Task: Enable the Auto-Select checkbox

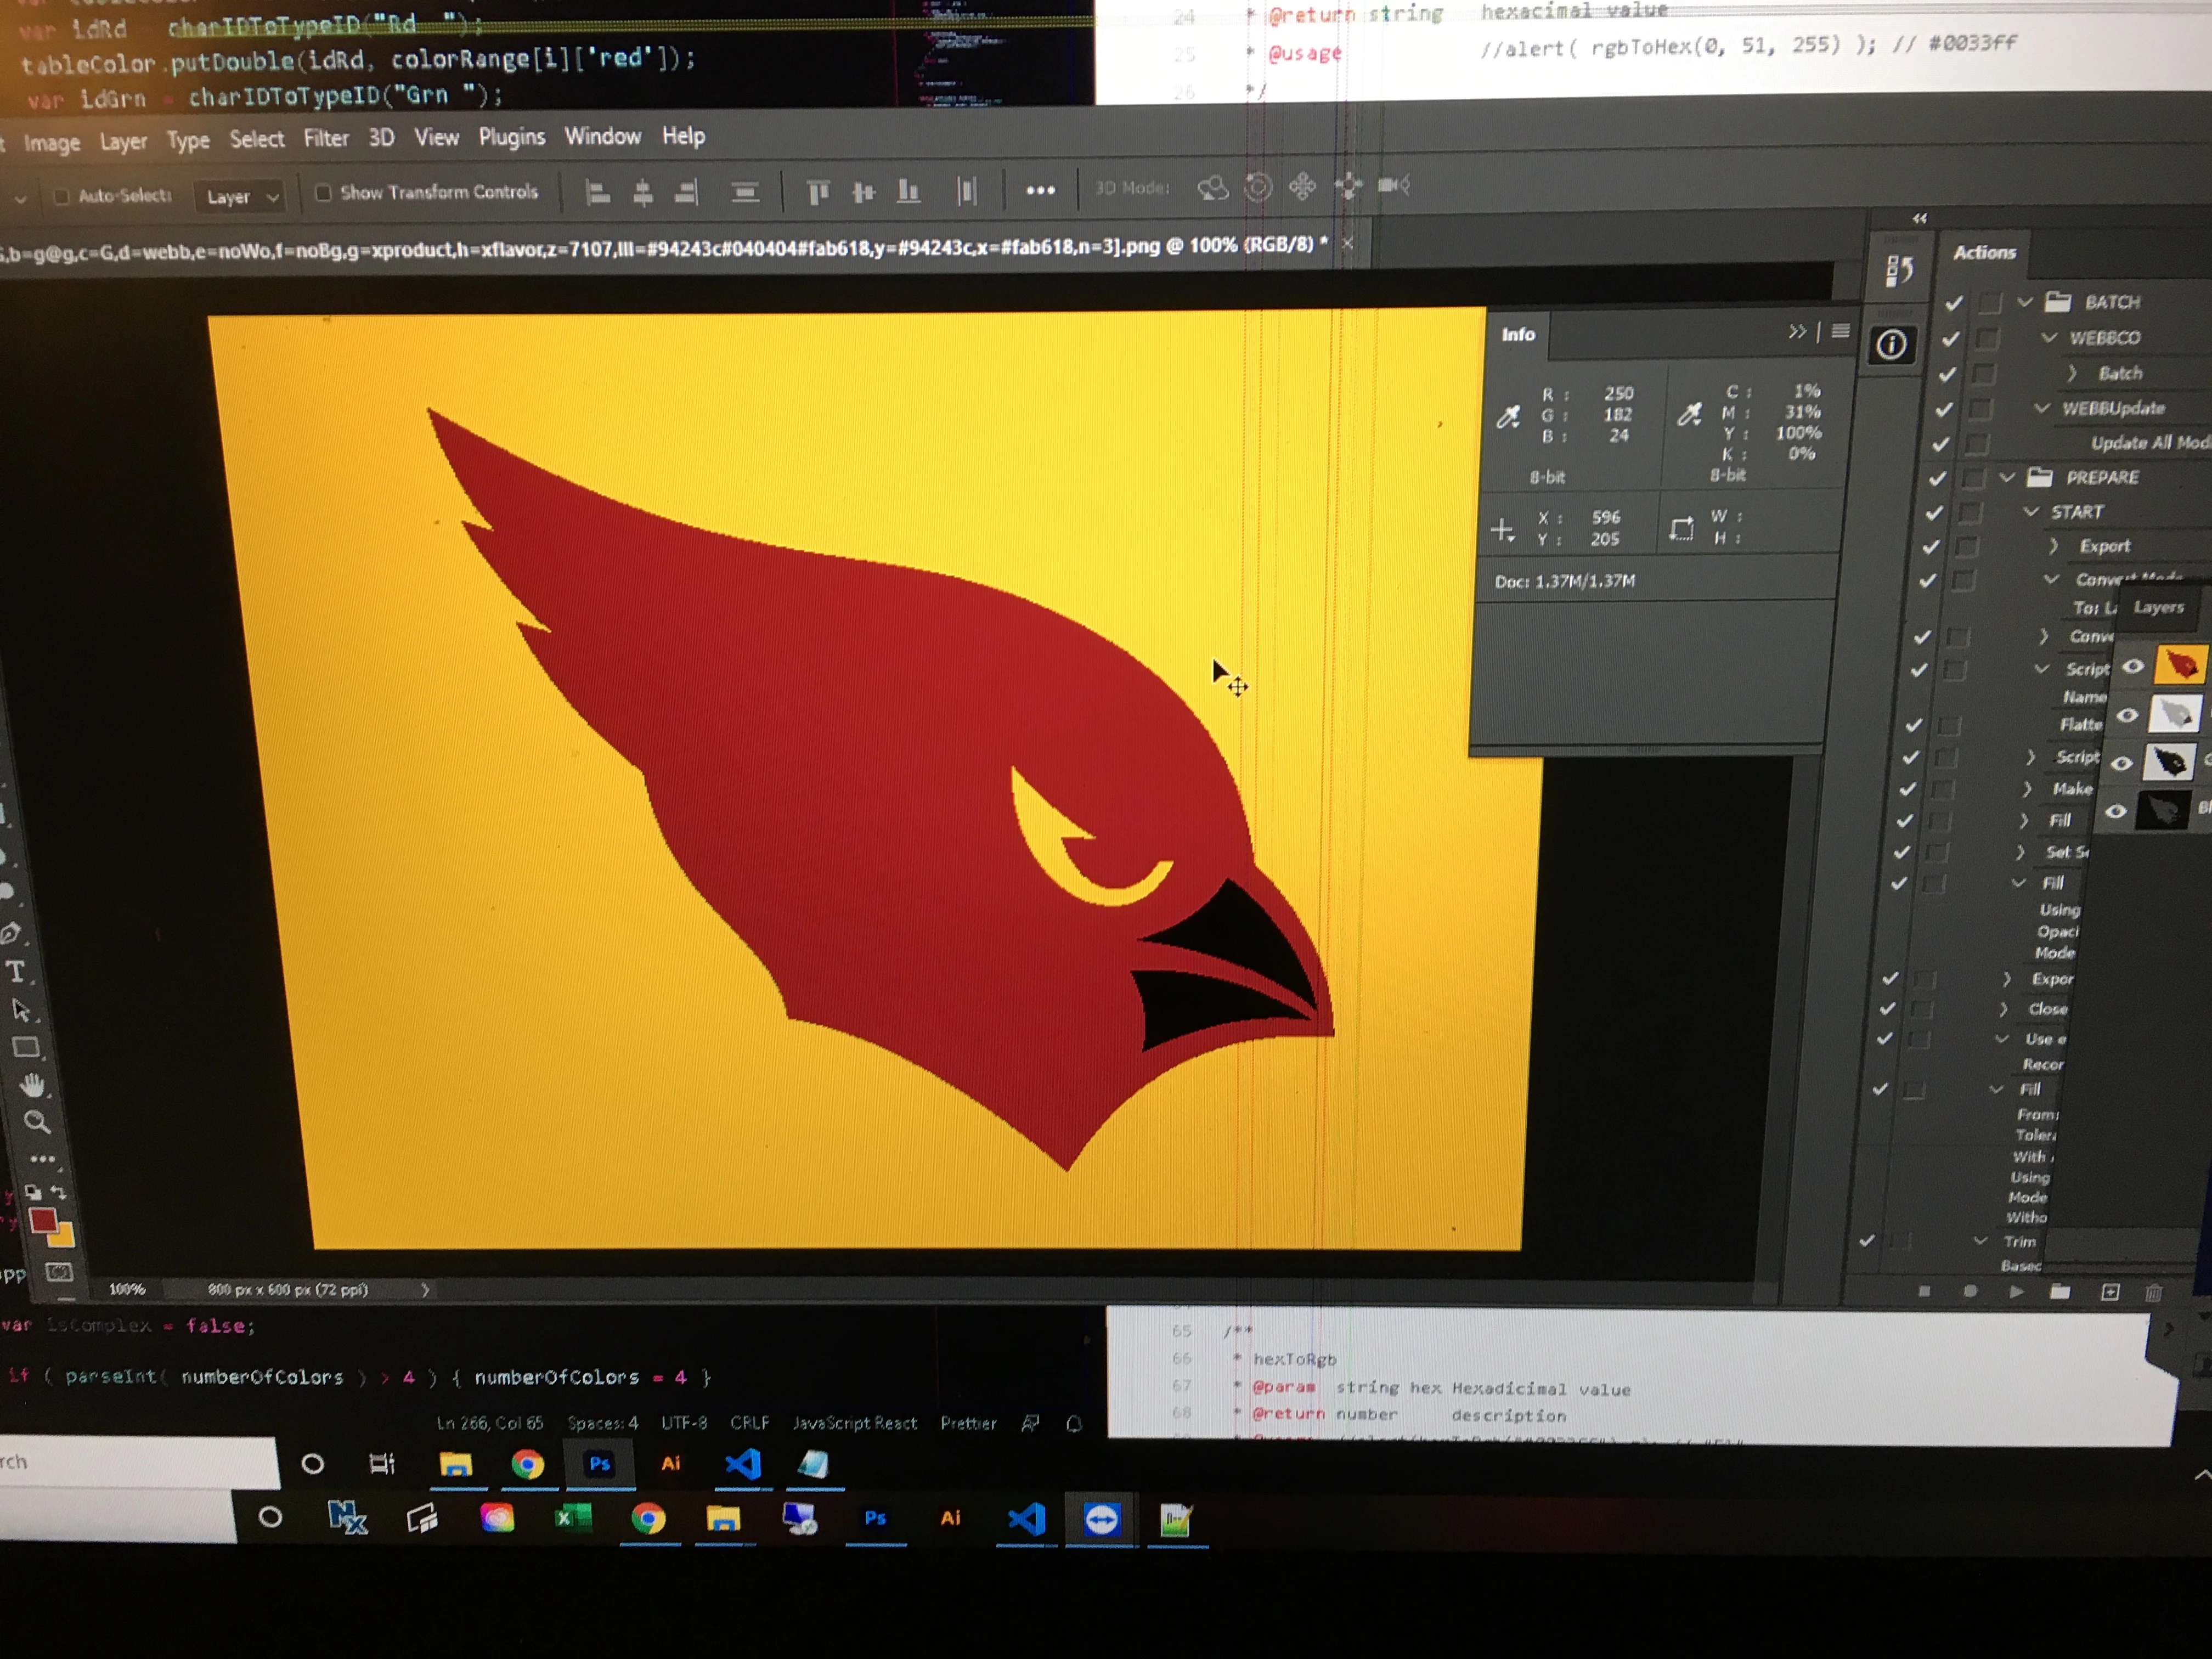Action: (61, 196)
